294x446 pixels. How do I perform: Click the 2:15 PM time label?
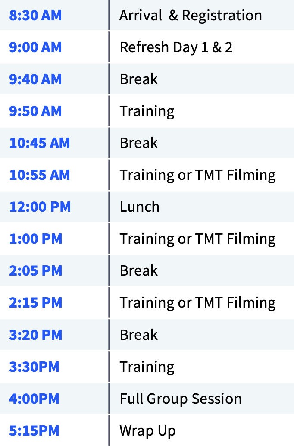(x=35, y=303)
